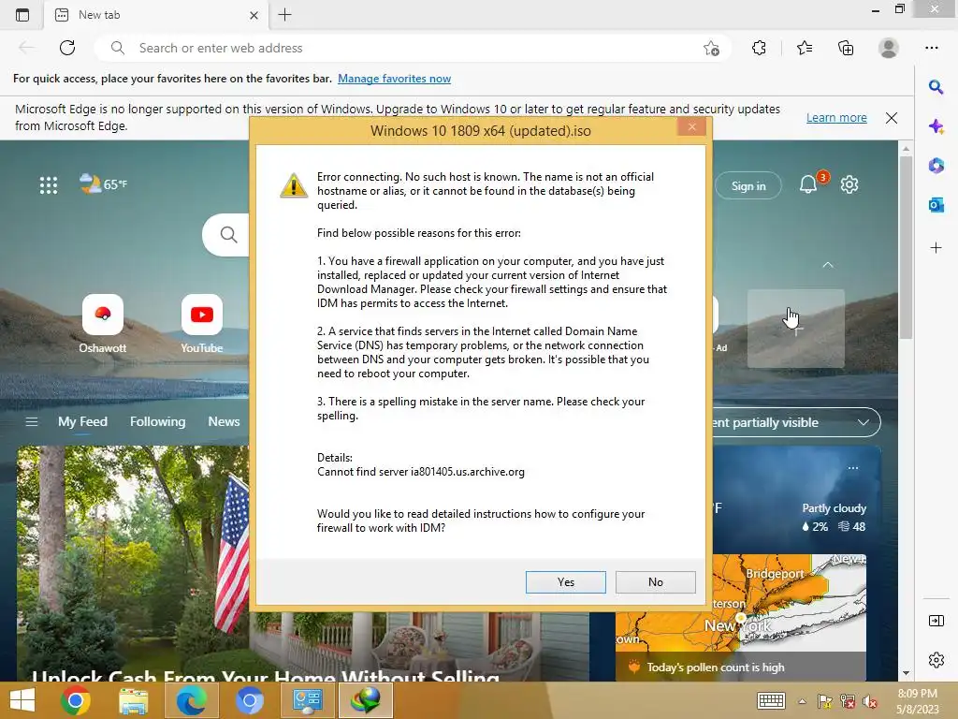Viewport: 958px width, 719px height.
Task: Open the YouTube quick link tile
Action: (x=202, y=324)
